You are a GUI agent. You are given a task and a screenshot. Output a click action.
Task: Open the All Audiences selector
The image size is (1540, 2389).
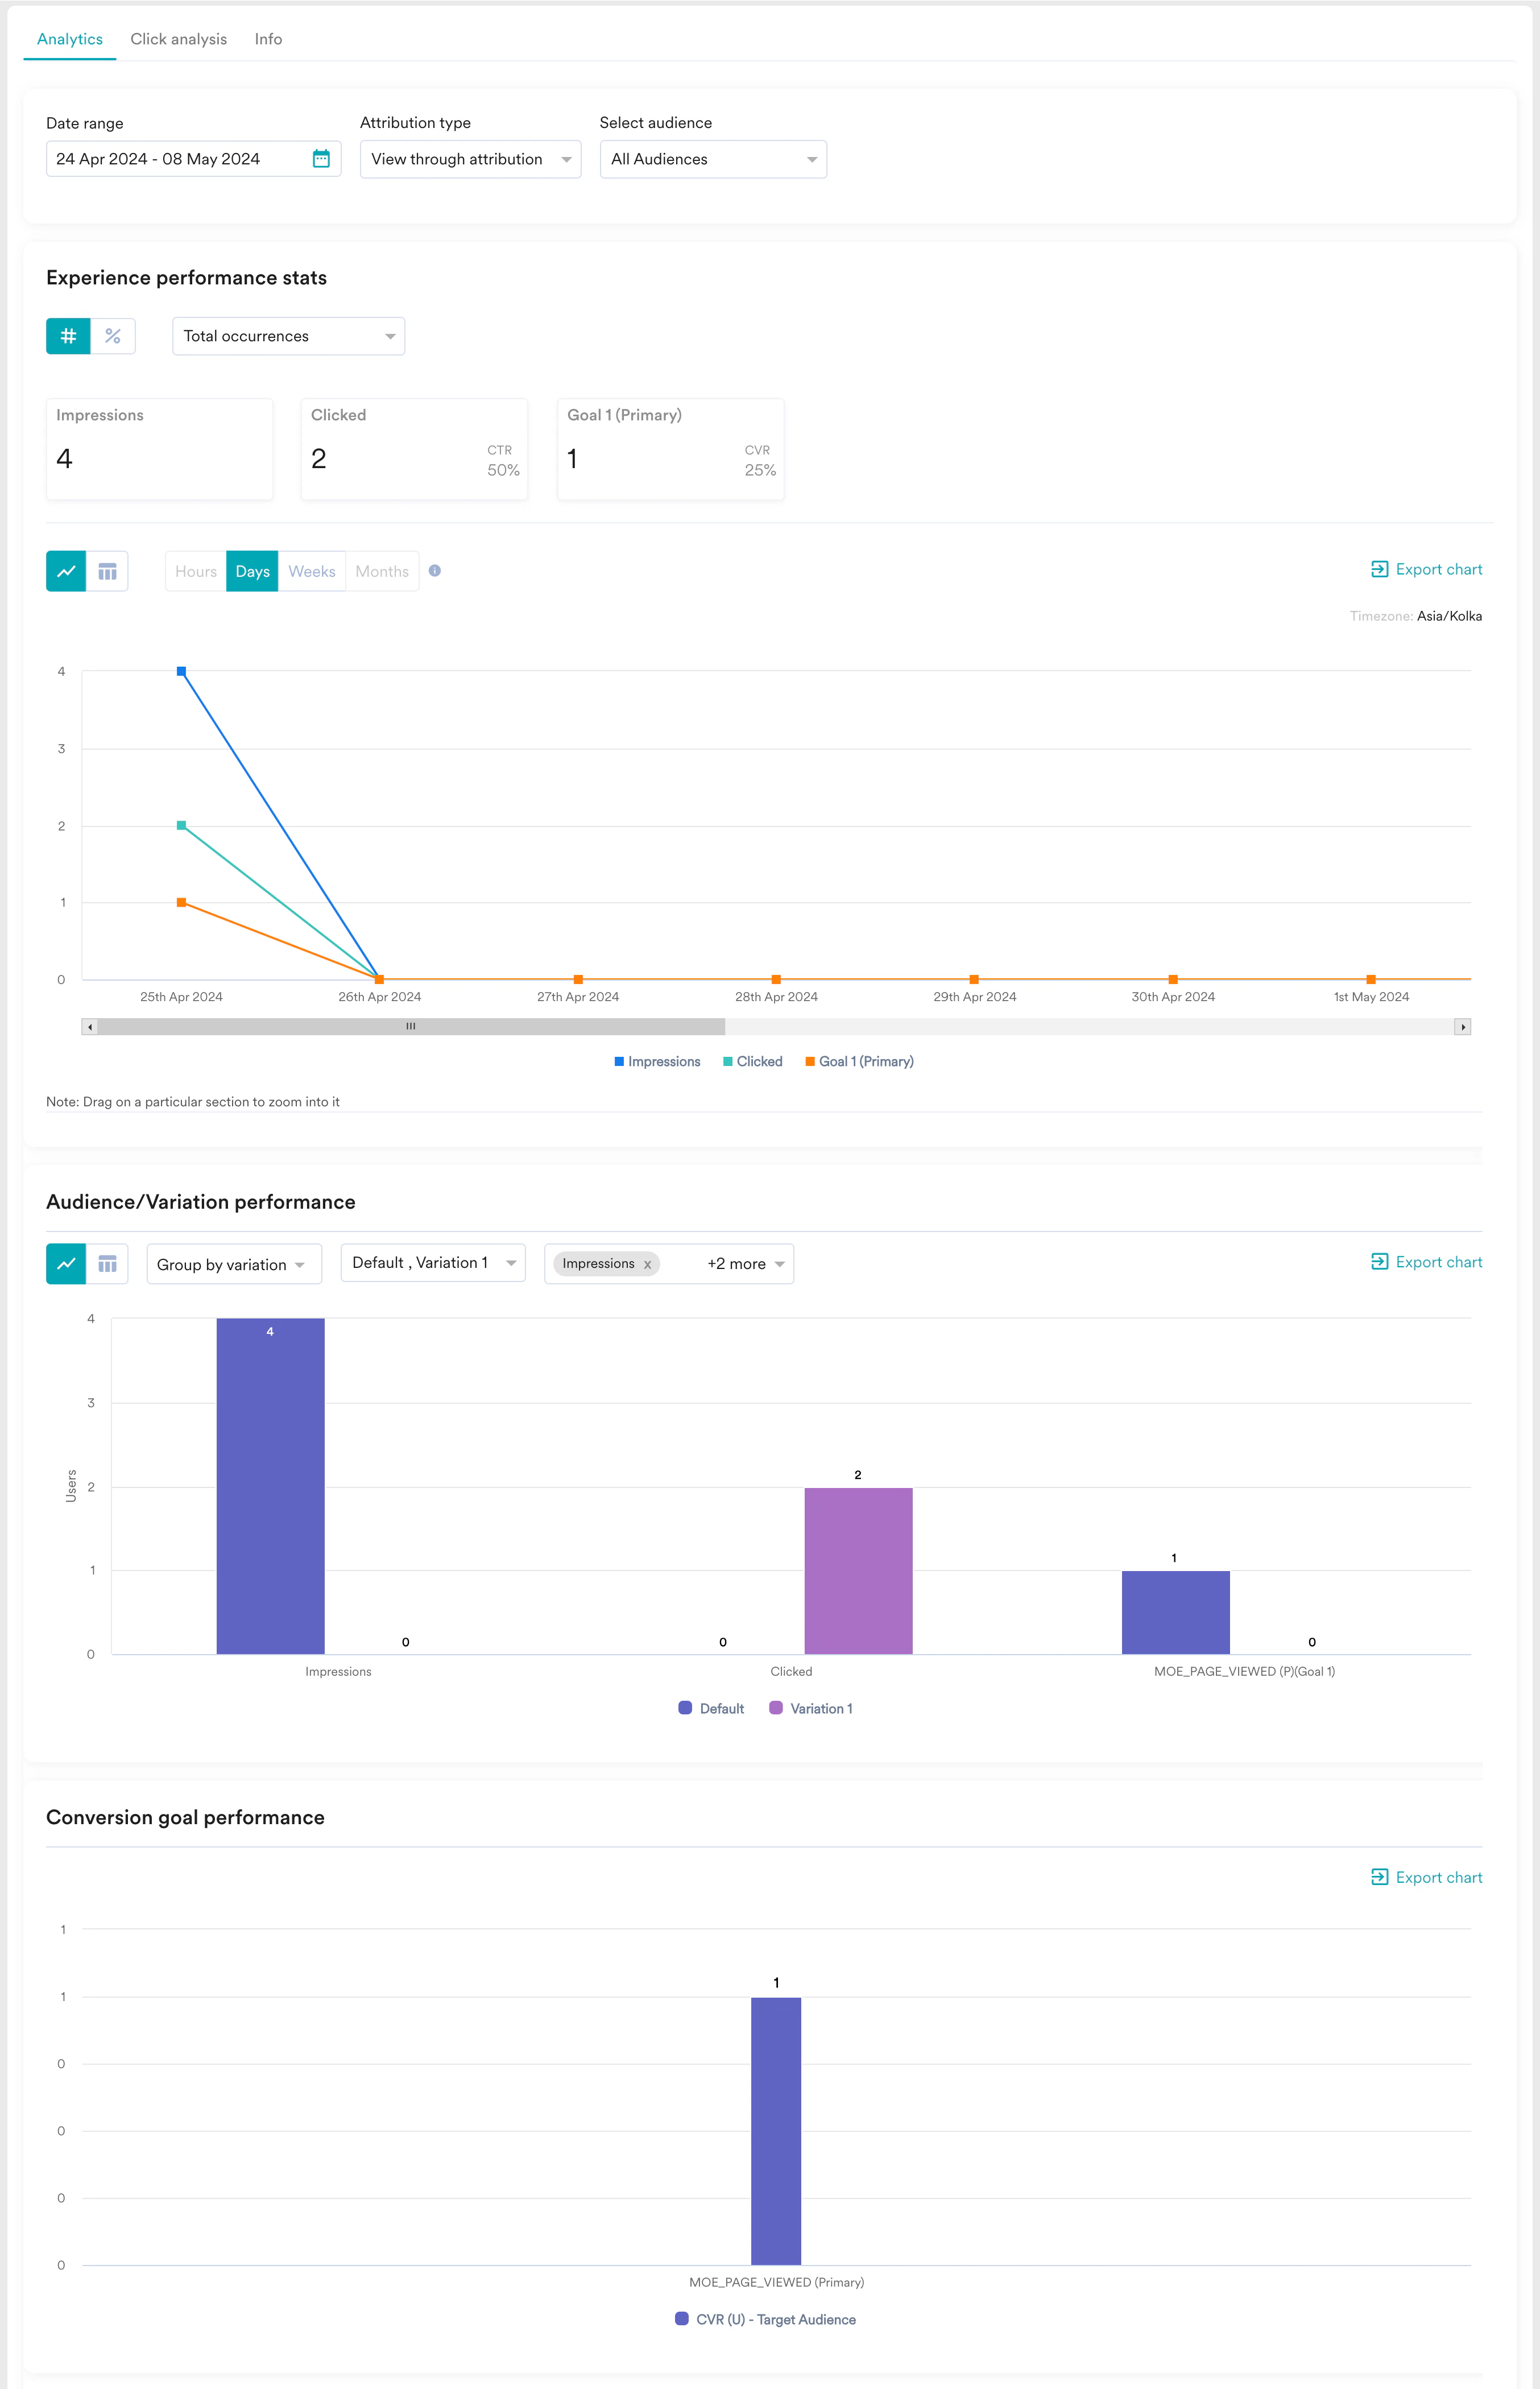(x=712, y=158)
